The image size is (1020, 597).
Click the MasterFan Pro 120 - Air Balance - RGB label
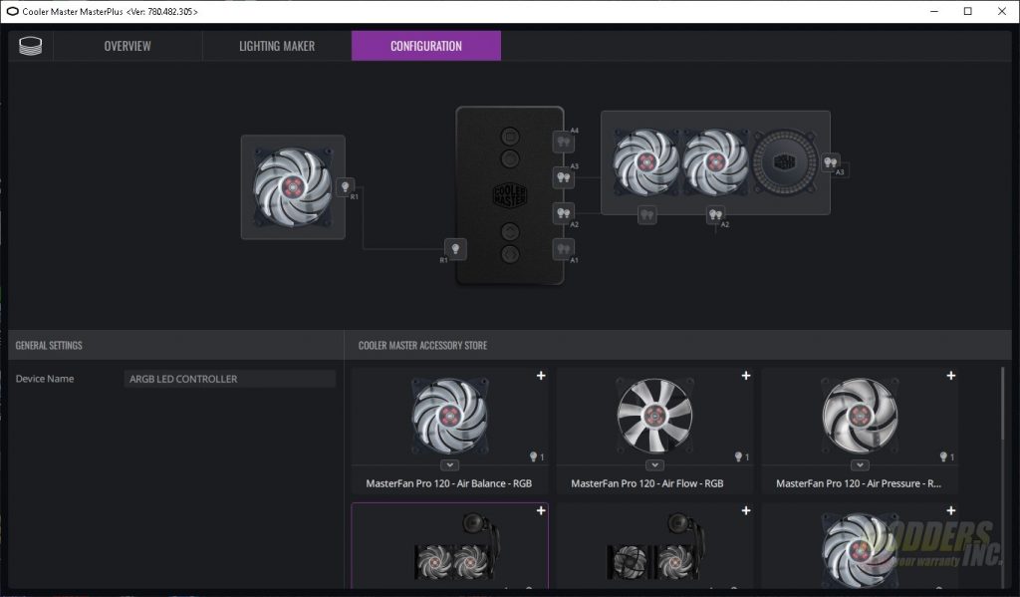point(449,483)
